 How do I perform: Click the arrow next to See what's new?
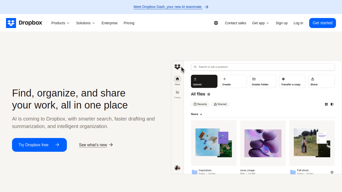[x=111, y=145]
